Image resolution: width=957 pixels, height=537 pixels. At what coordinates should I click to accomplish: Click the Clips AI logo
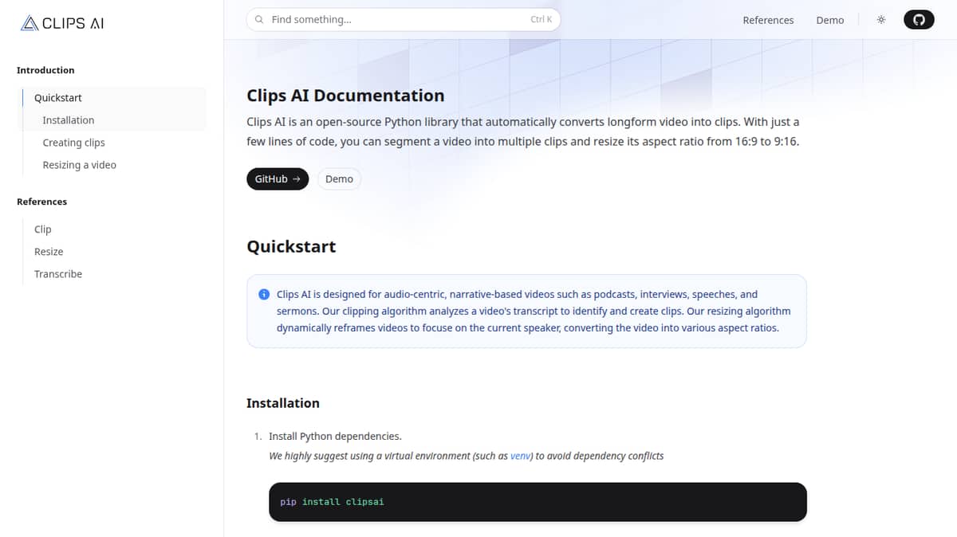coord(62,23)
